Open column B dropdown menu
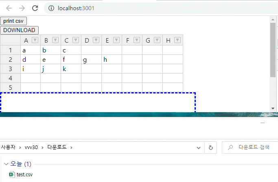The image size is (278, 182). coord(55,40)
